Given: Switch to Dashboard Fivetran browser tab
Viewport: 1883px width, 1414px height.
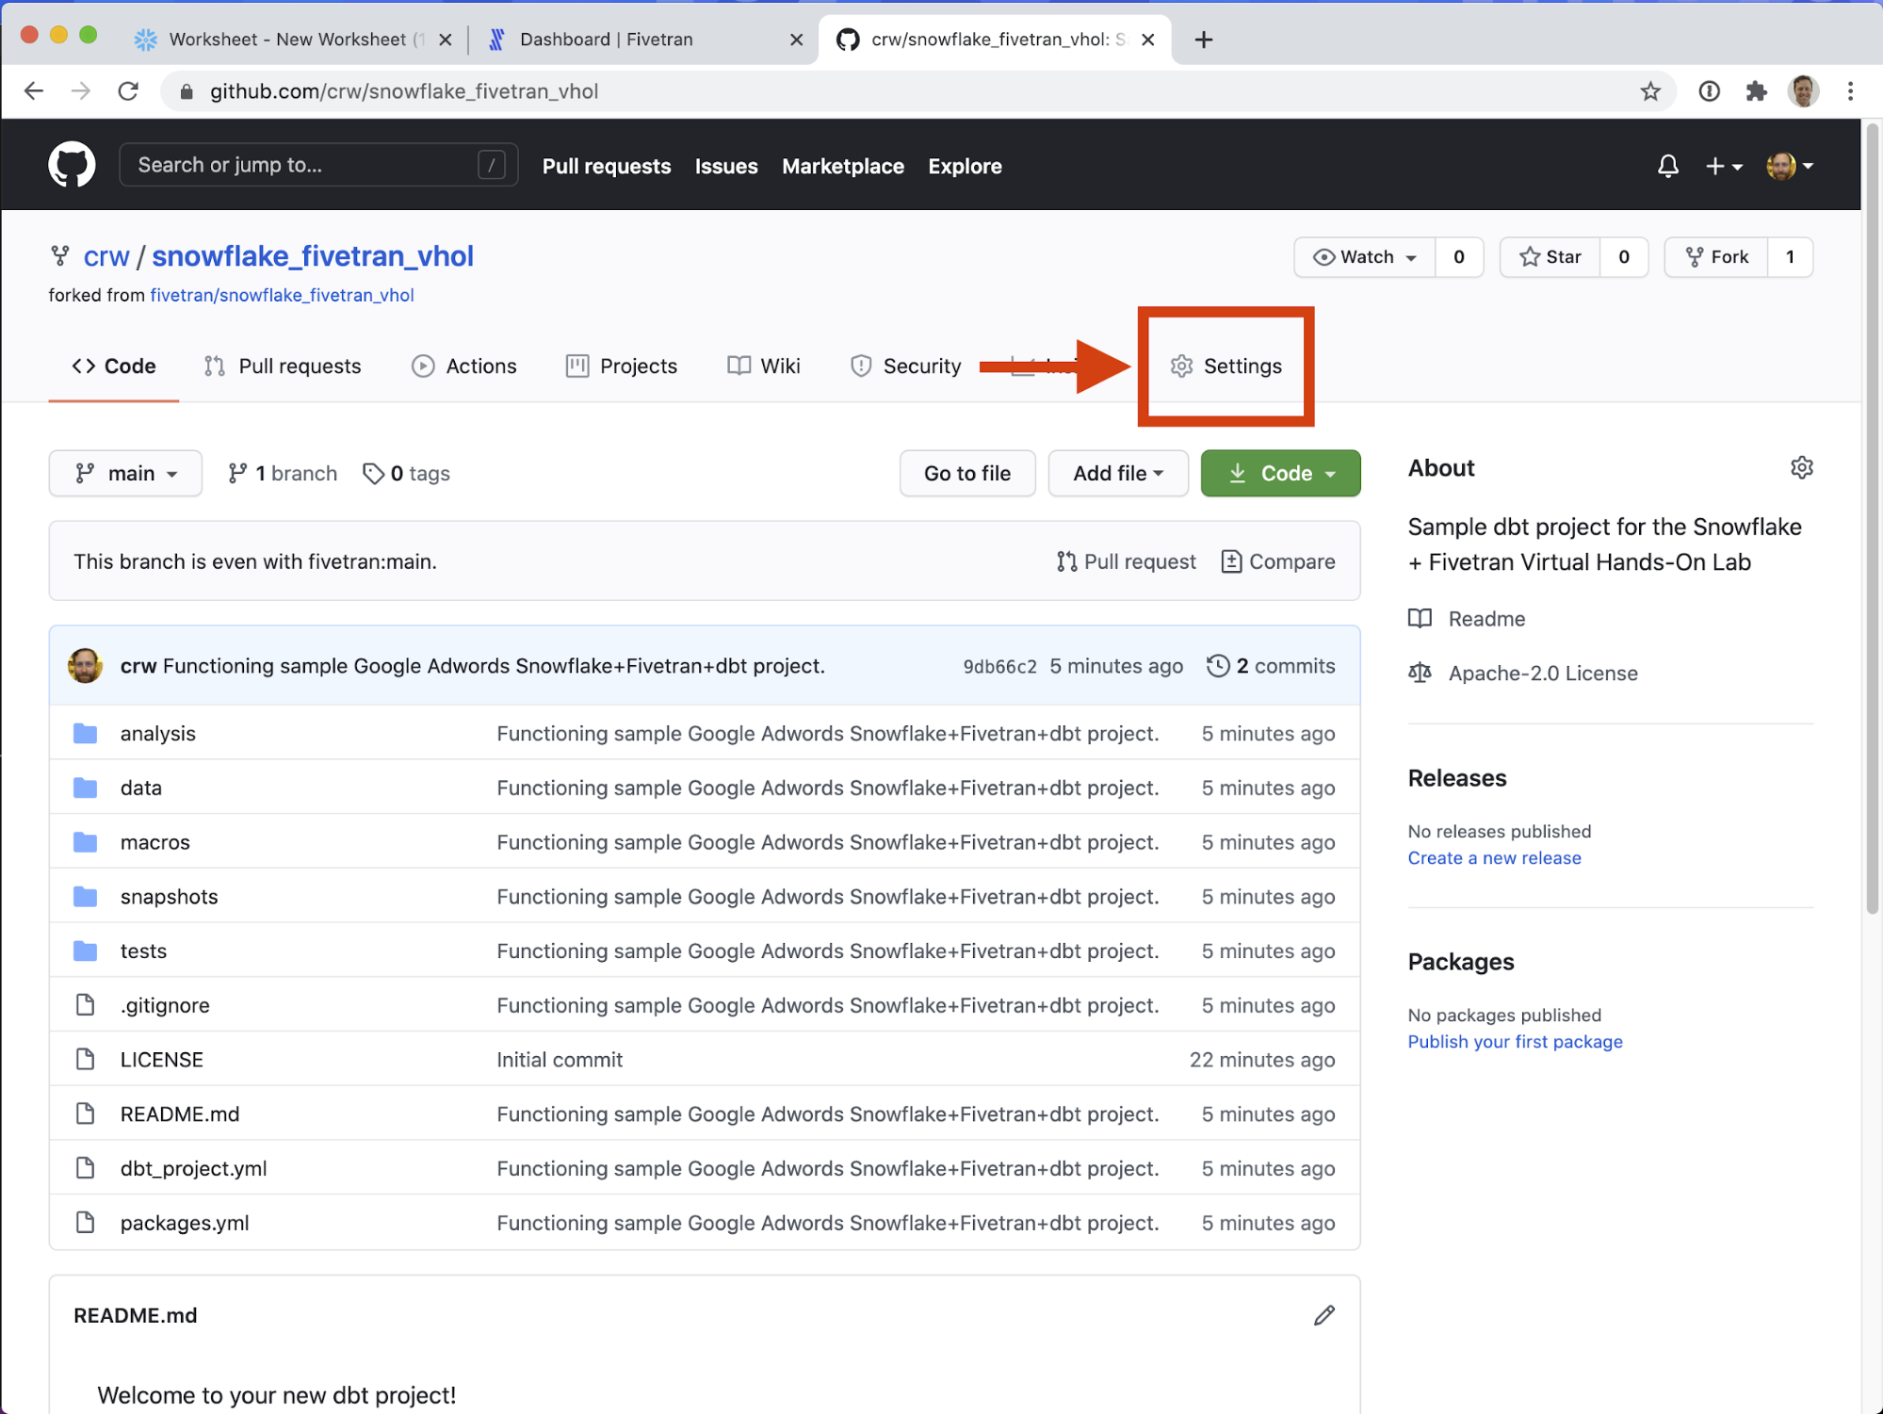Looking at the screenshot, I should (x=606, y=40).
